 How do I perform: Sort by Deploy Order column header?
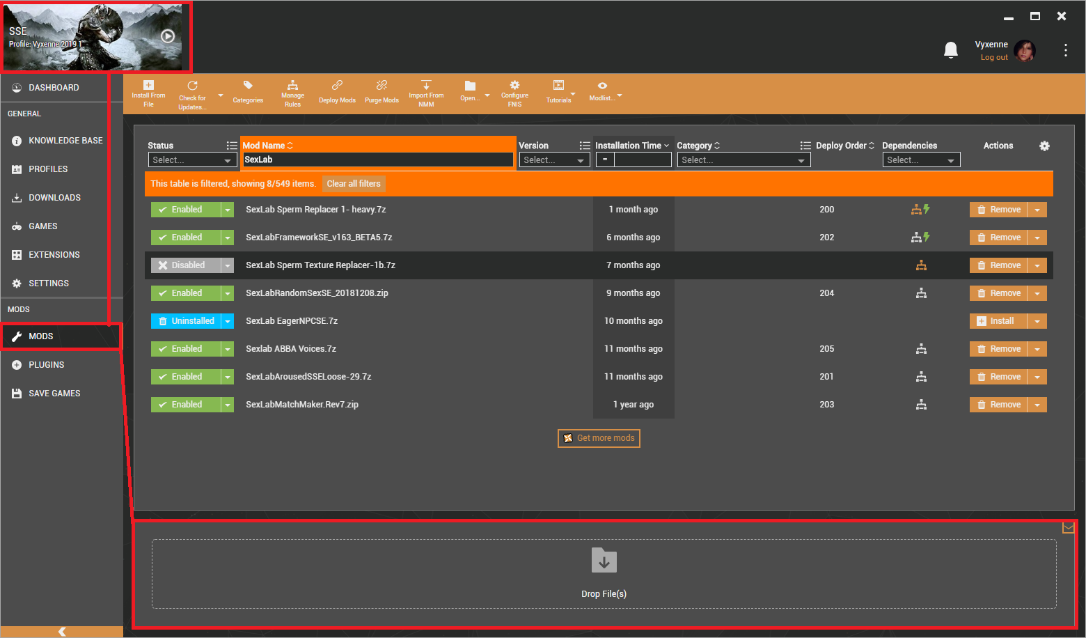[x=844, y=146]
